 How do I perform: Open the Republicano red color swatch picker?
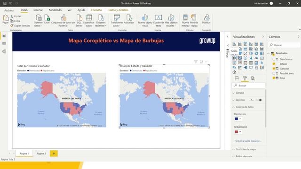[238, 132]
